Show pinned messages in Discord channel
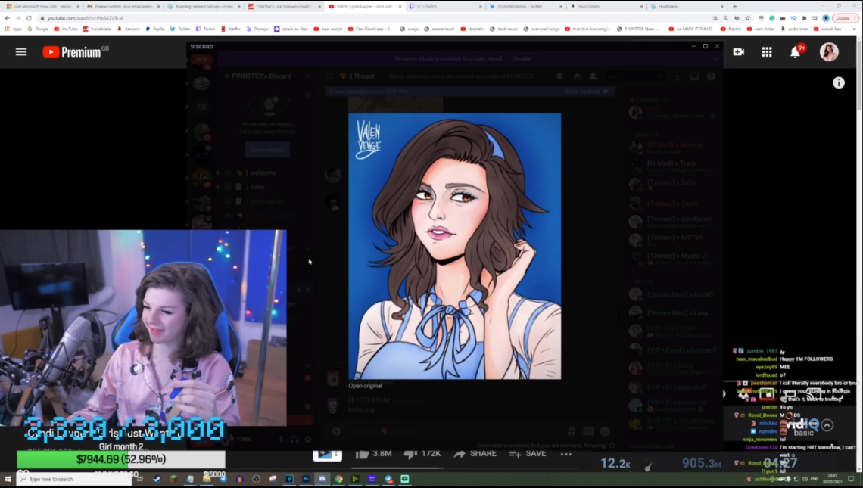This screenshot has height=488, width=863. (576, 76)
